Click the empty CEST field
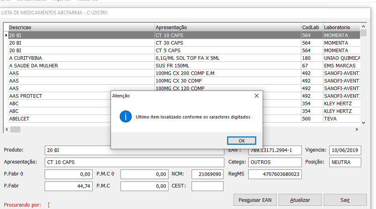Image resolution: width=376 pixels, height=209 pixels. [x=208, y=186]
